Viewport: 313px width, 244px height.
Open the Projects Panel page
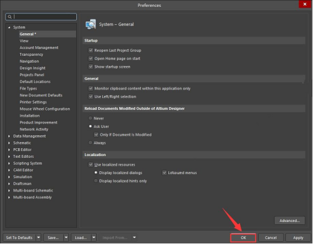point(32,75)
